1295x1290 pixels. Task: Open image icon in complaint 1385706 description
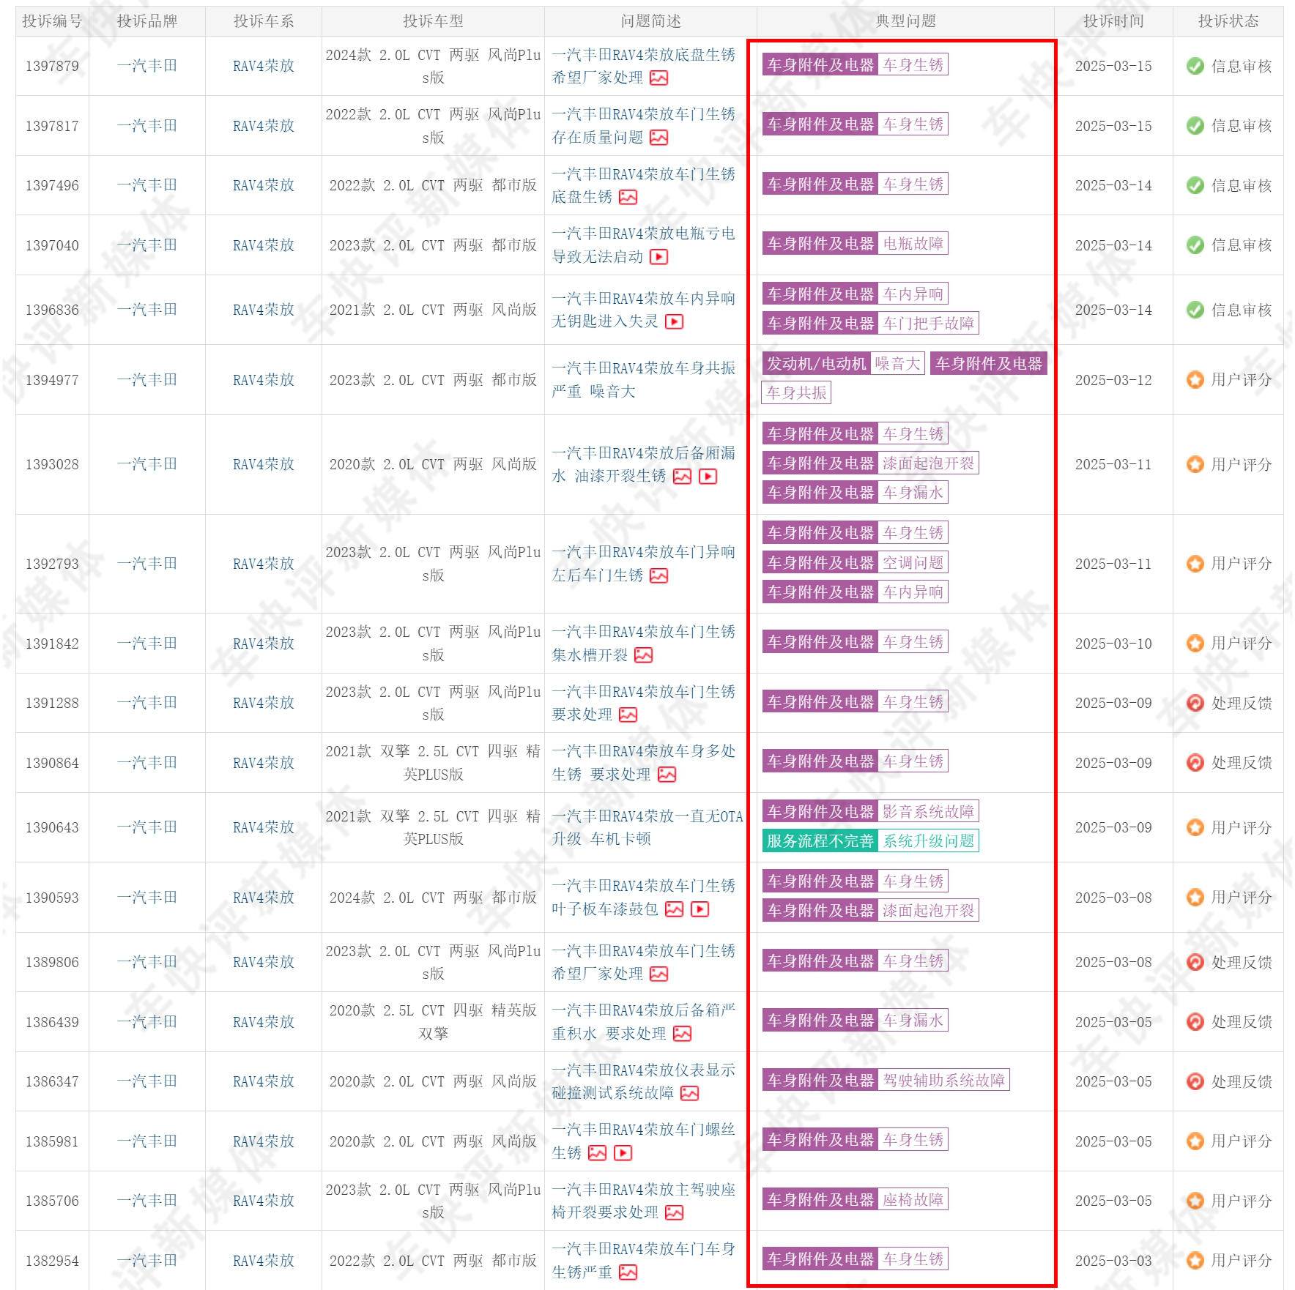click(x=674, y=1213)
